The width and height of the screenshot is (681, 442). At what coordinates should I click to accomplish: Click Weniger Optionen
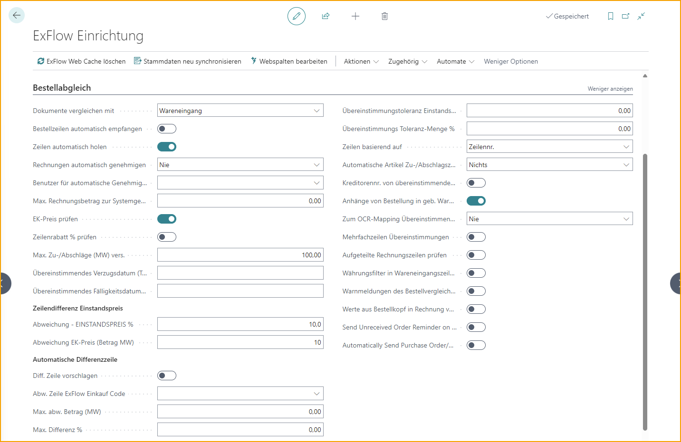tap(511, 61)
